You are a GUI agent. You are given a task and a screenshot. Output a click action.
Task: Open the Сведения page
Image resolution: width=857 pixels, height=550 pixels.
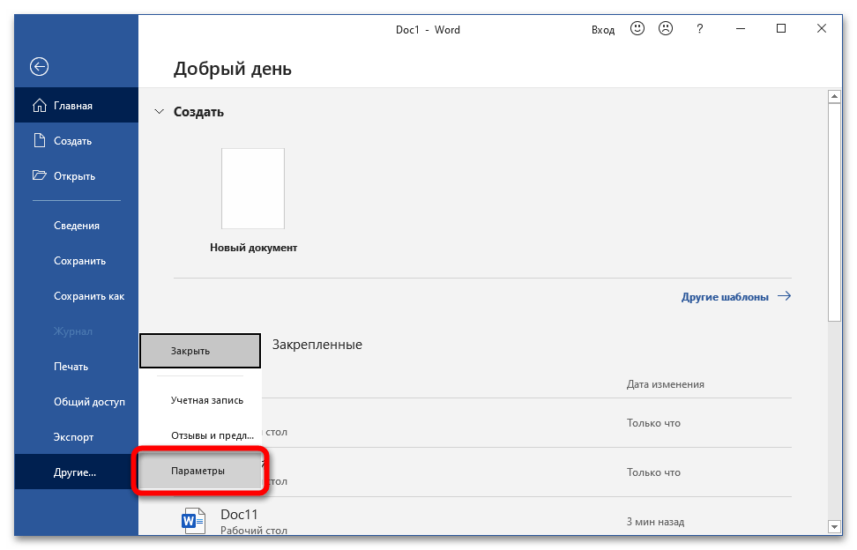click(x=76, y=226)
